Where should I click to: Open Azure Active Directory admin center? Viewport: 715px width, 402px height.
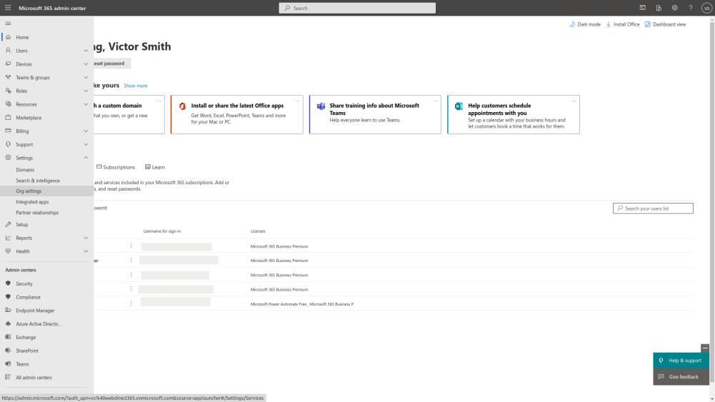(x=39, y=323)
